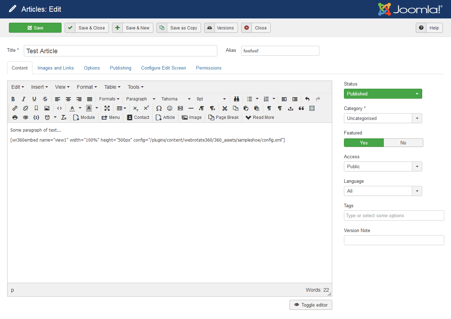451x319 pixels.
Task: Click the paste as text icon
Action: 256,108
